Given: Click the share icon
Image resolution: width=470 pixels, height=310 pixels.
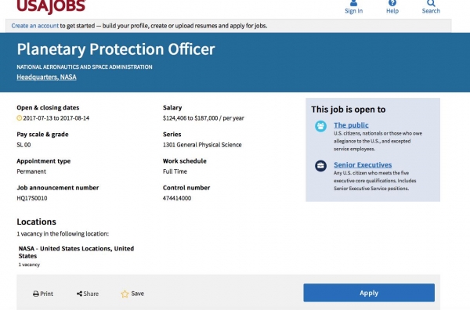Looking at the screenshot, I should [x=79, y=294].
